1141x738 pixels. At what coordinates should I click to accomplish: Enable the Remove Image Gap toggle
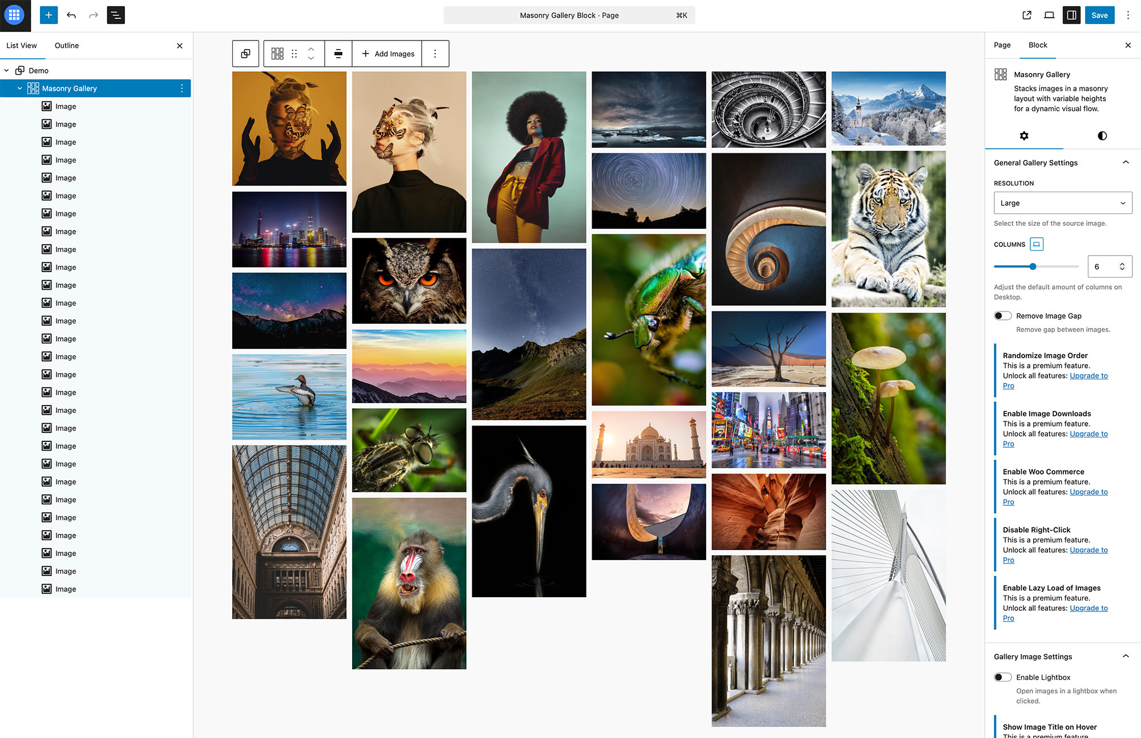(1002, 315)
